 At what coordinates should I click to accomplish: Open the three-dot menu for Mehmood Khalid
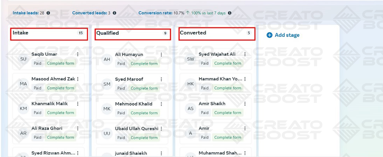(x=161, y=104)
